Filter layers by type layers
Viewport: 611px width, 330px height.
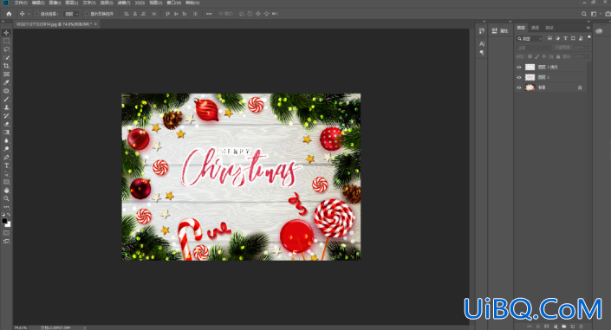tap(565, 38)
